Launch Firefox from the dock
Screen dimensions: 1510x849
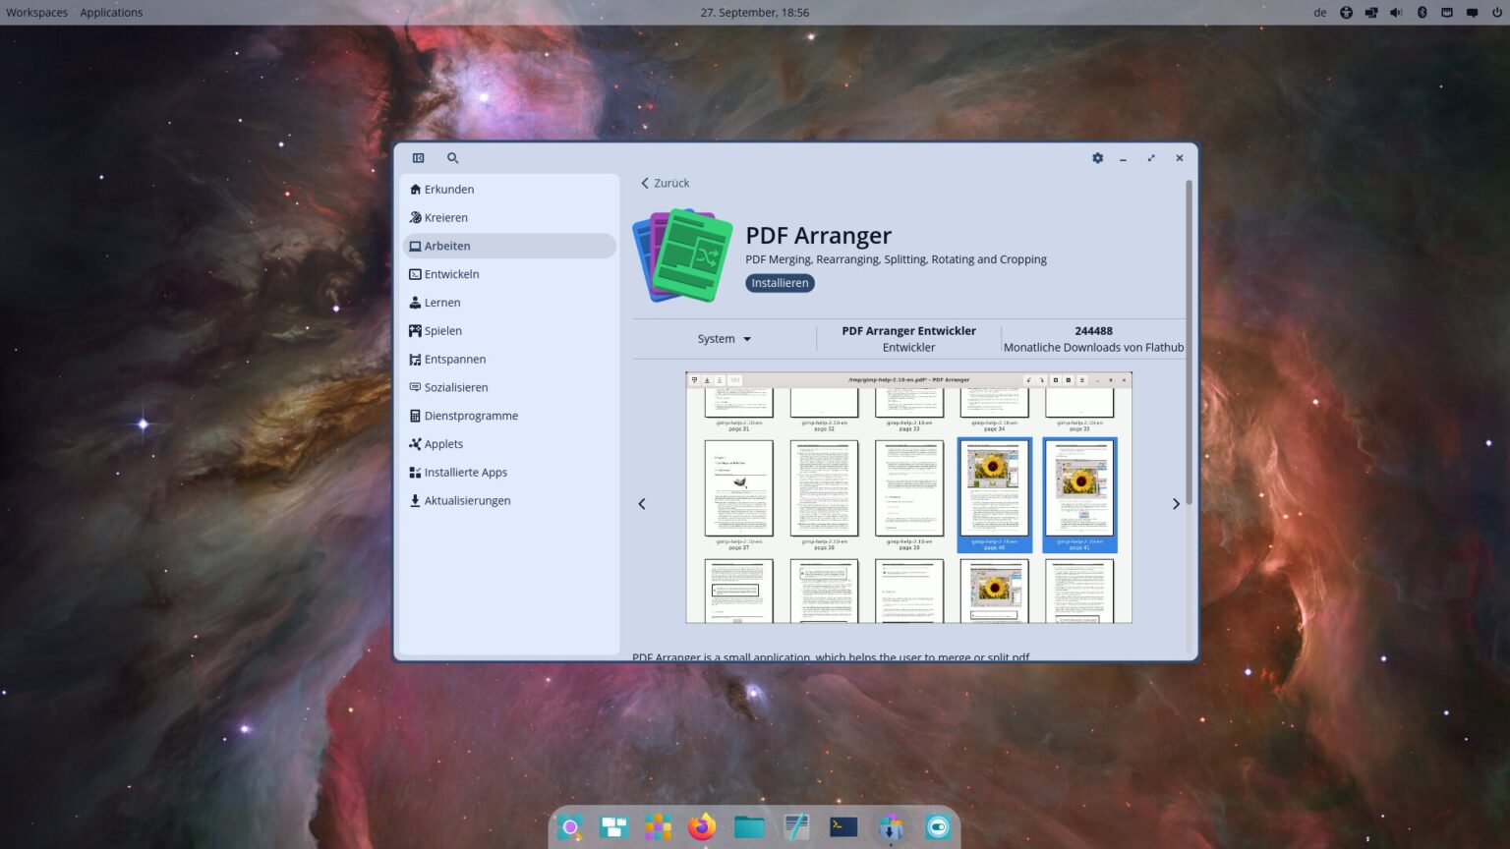click(x=701, y=826)
